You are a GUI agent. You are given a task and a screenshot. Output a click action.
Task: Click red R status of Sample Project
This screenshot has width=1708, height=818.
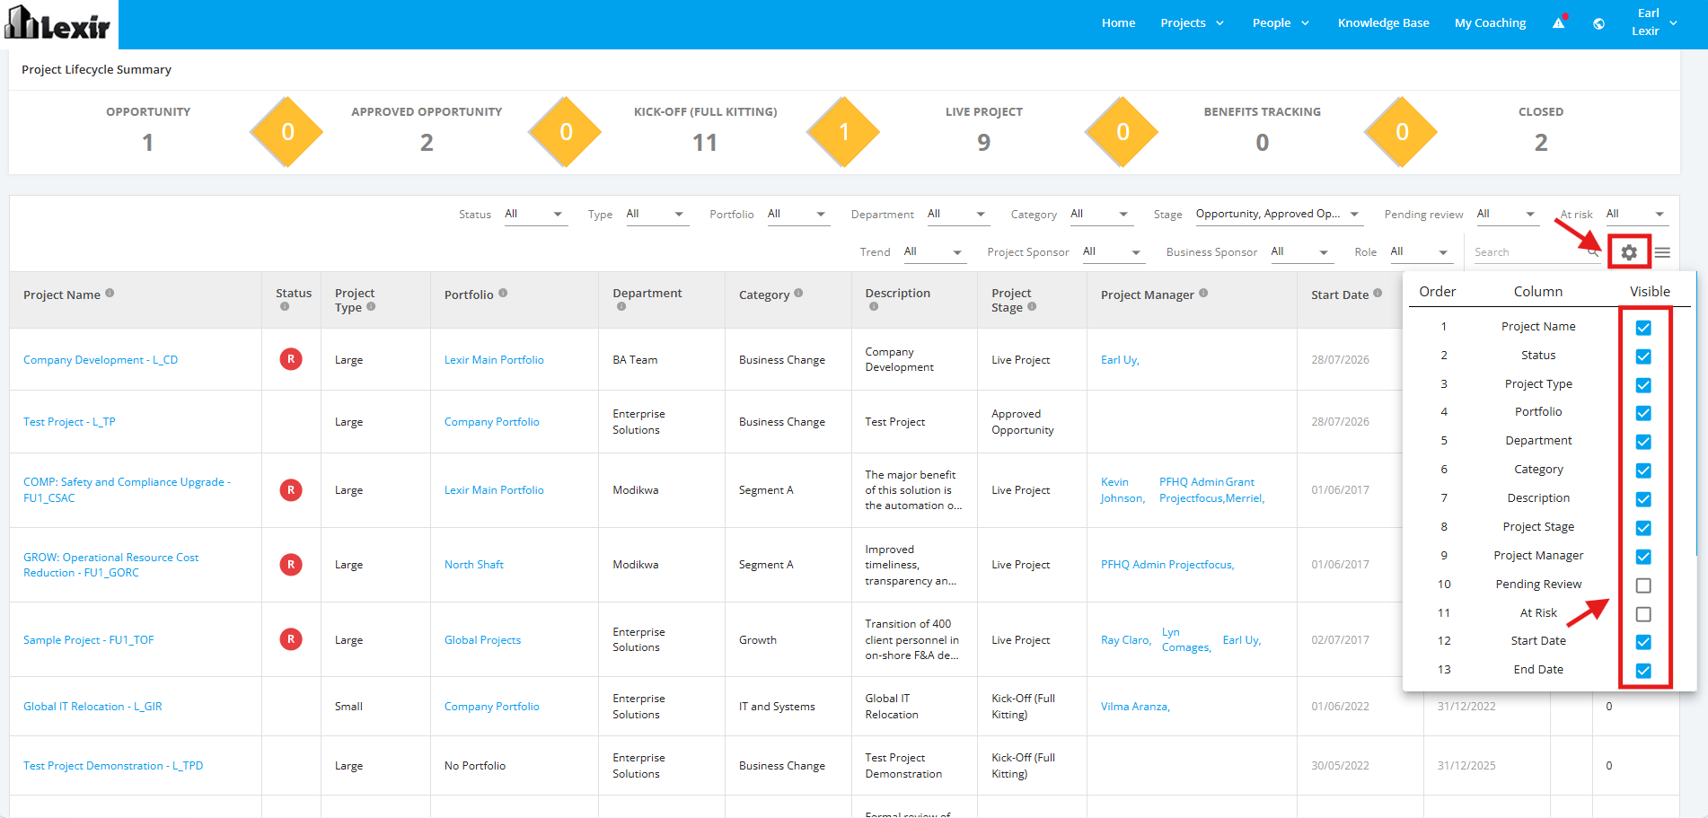pos(291,639)
